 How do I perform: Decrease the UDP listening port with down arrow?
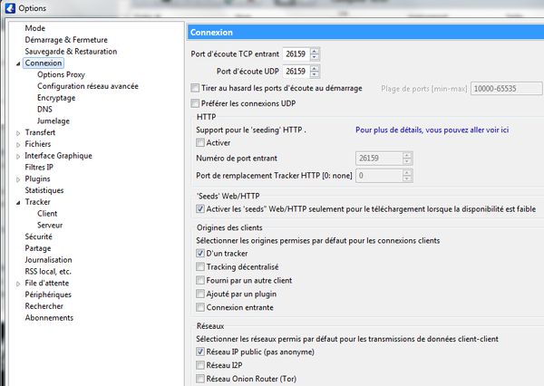point(315,74)
